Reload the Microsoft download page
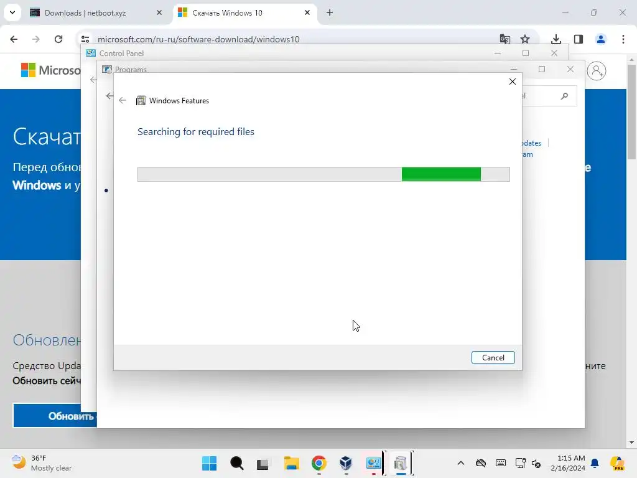637x478 pixels. (58, 39)
